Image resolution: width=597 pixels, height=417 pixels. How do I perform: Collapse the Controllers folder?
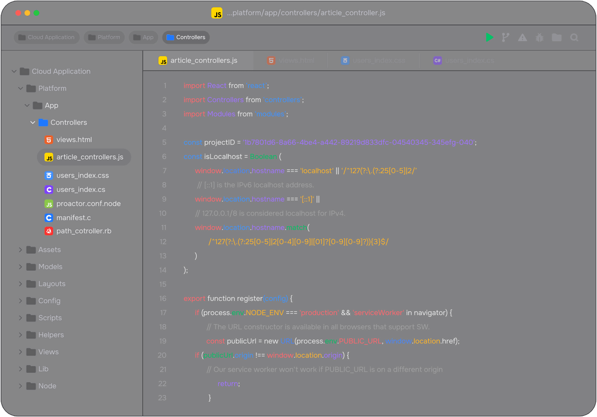33,122
